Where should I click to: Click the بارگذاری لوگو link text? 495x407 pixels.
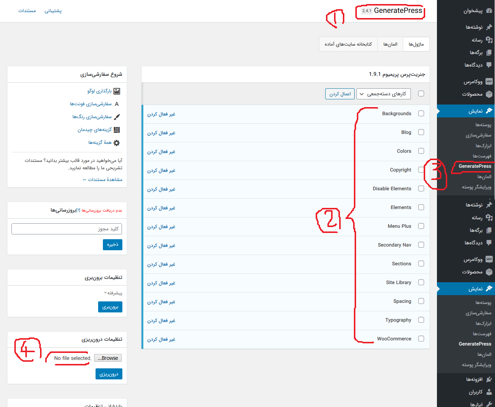click(100, 91)
